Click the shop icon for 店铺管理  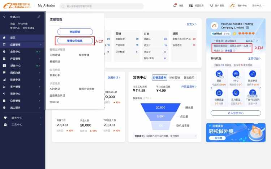(4, 45)
